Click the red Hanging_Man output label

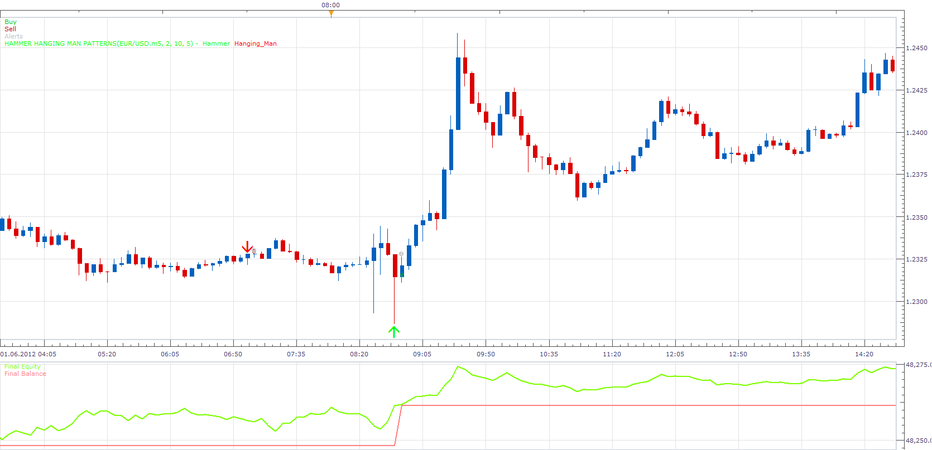tap(256, 43)
